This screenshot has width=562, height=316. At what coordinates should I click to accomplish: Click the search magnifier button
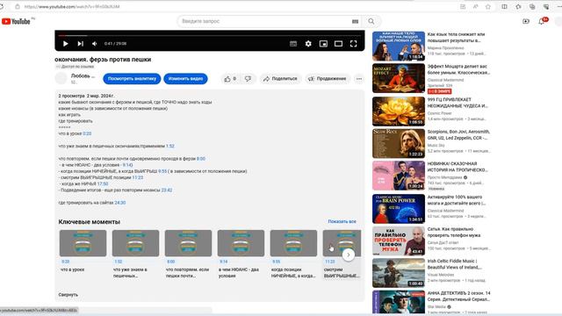pos(371,21)
